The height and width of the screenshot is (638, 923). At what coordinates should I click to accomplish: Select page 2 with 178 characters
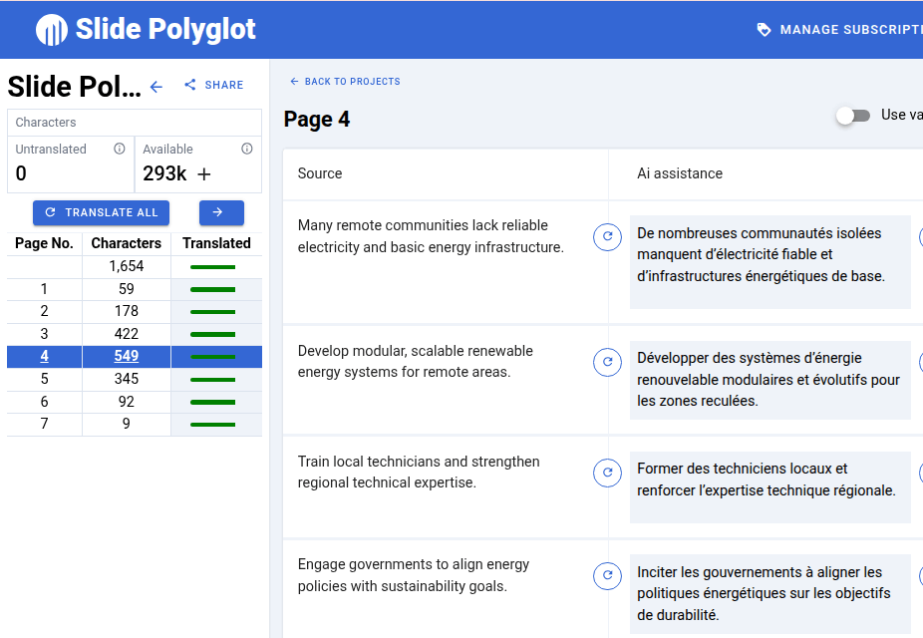[x=45, y=311]
